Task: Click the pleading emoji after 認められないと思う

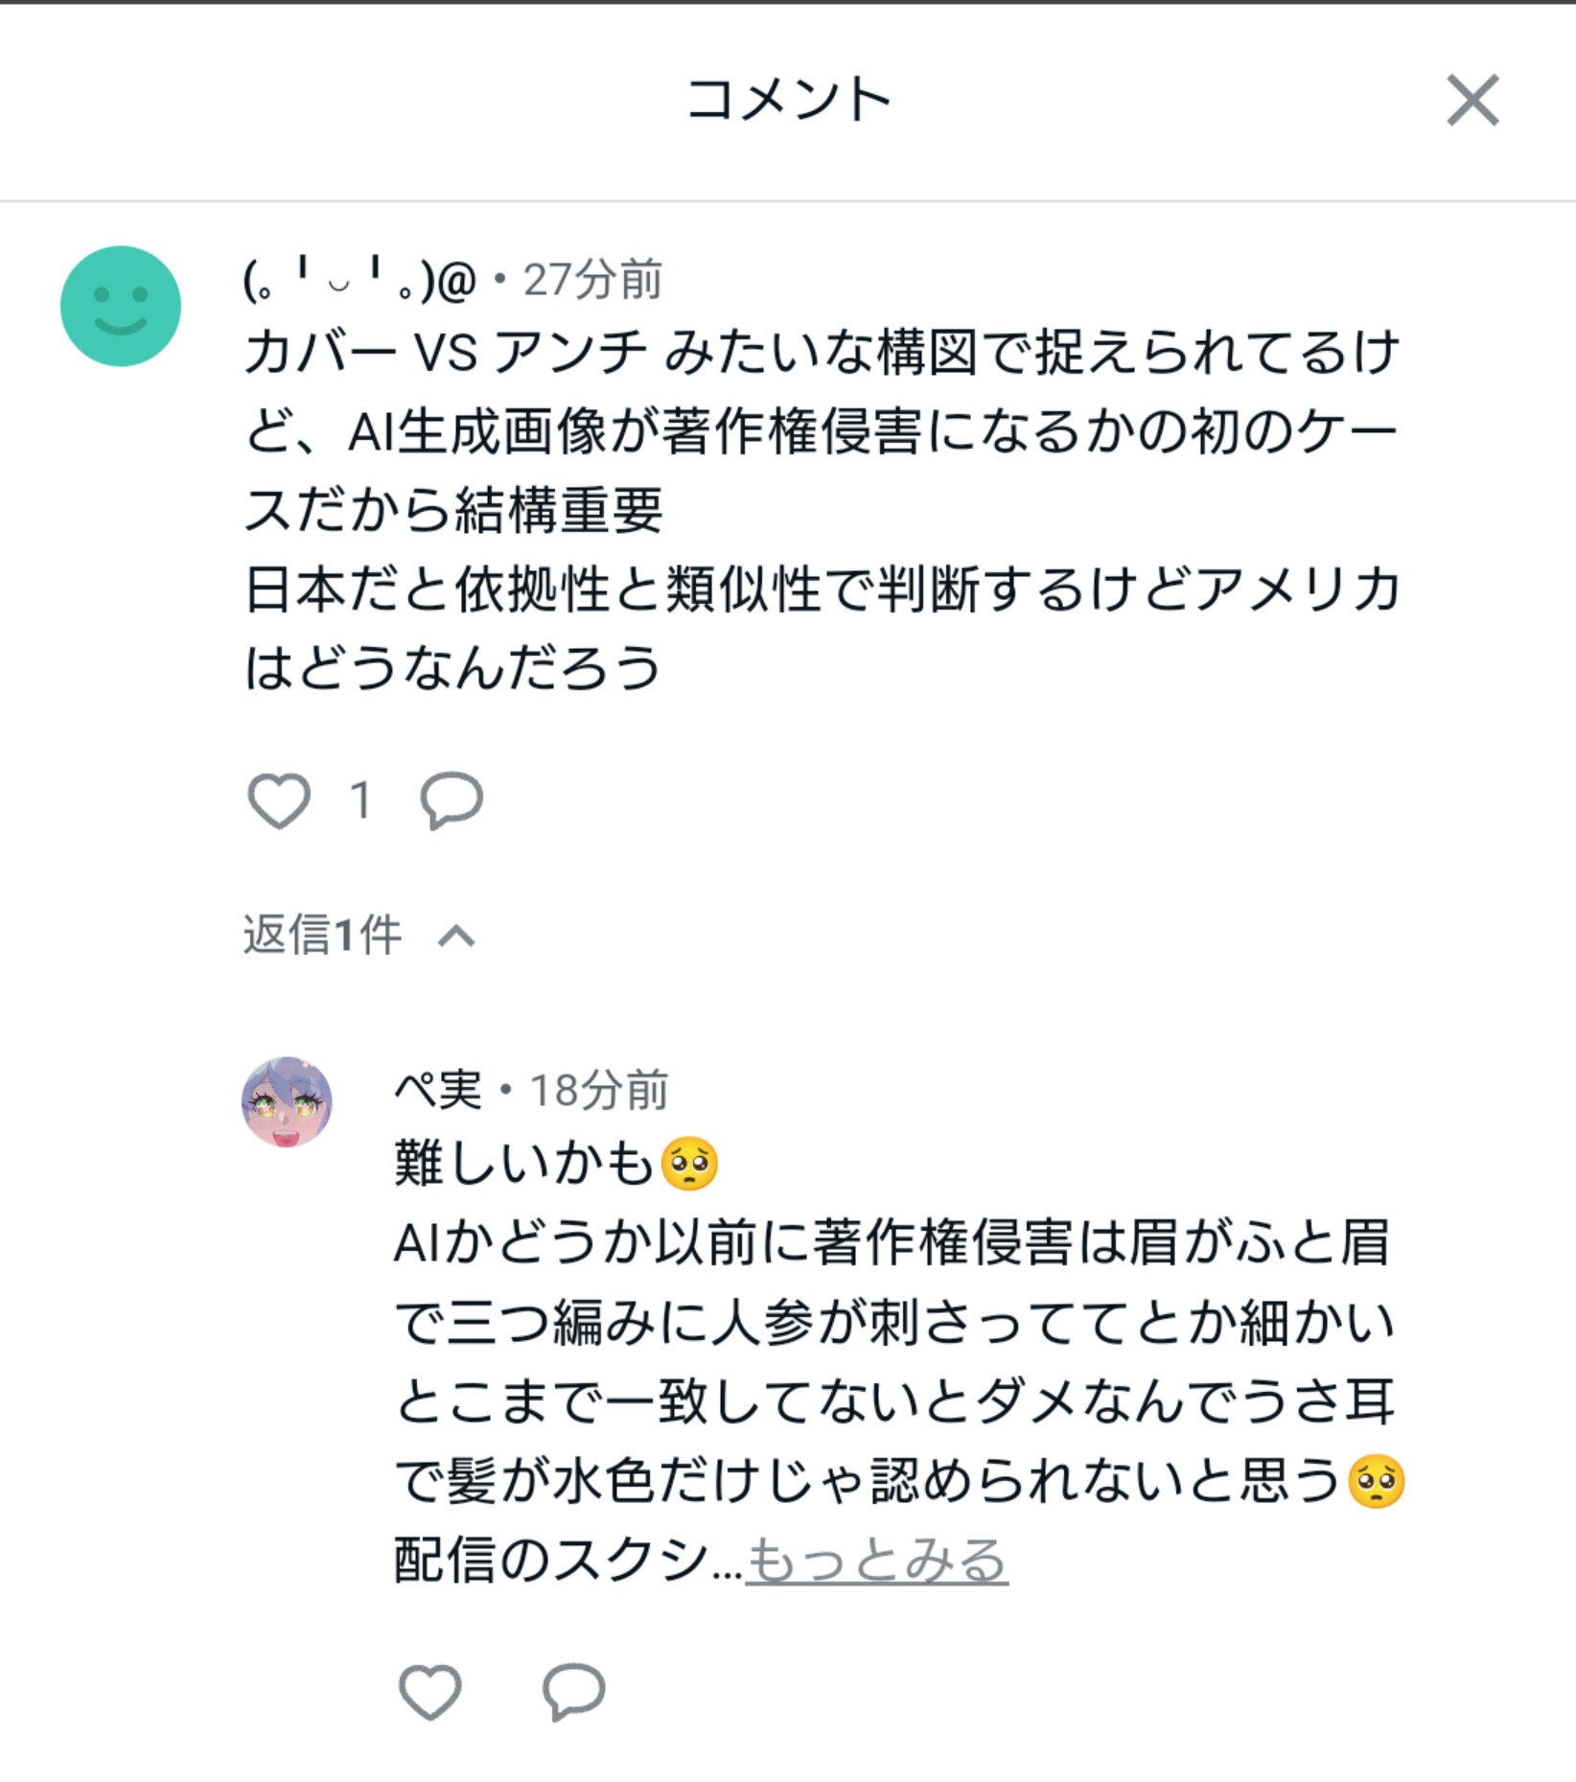Action: [1376, 1481]
